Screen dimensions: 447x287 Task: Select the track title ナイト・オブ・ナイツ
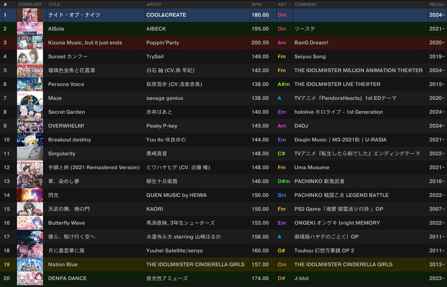click(x=74, y=15)
